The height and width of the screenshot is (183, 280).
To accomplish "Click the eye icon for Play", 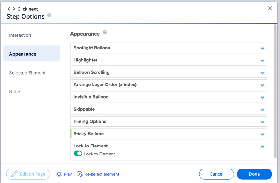I will (59, 174).
